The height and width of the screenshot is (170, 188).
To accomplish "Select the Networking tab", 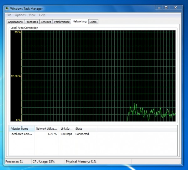I will coord(80,21).
